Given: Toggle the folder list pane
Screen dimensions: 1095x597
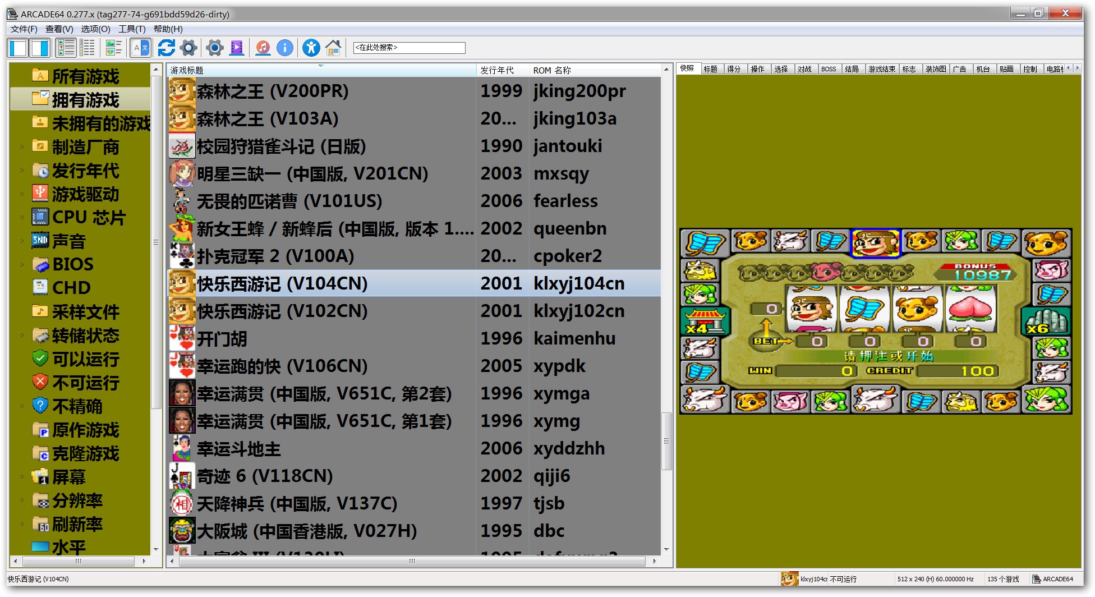Looking at the screenshot, I should click(18, 48).
